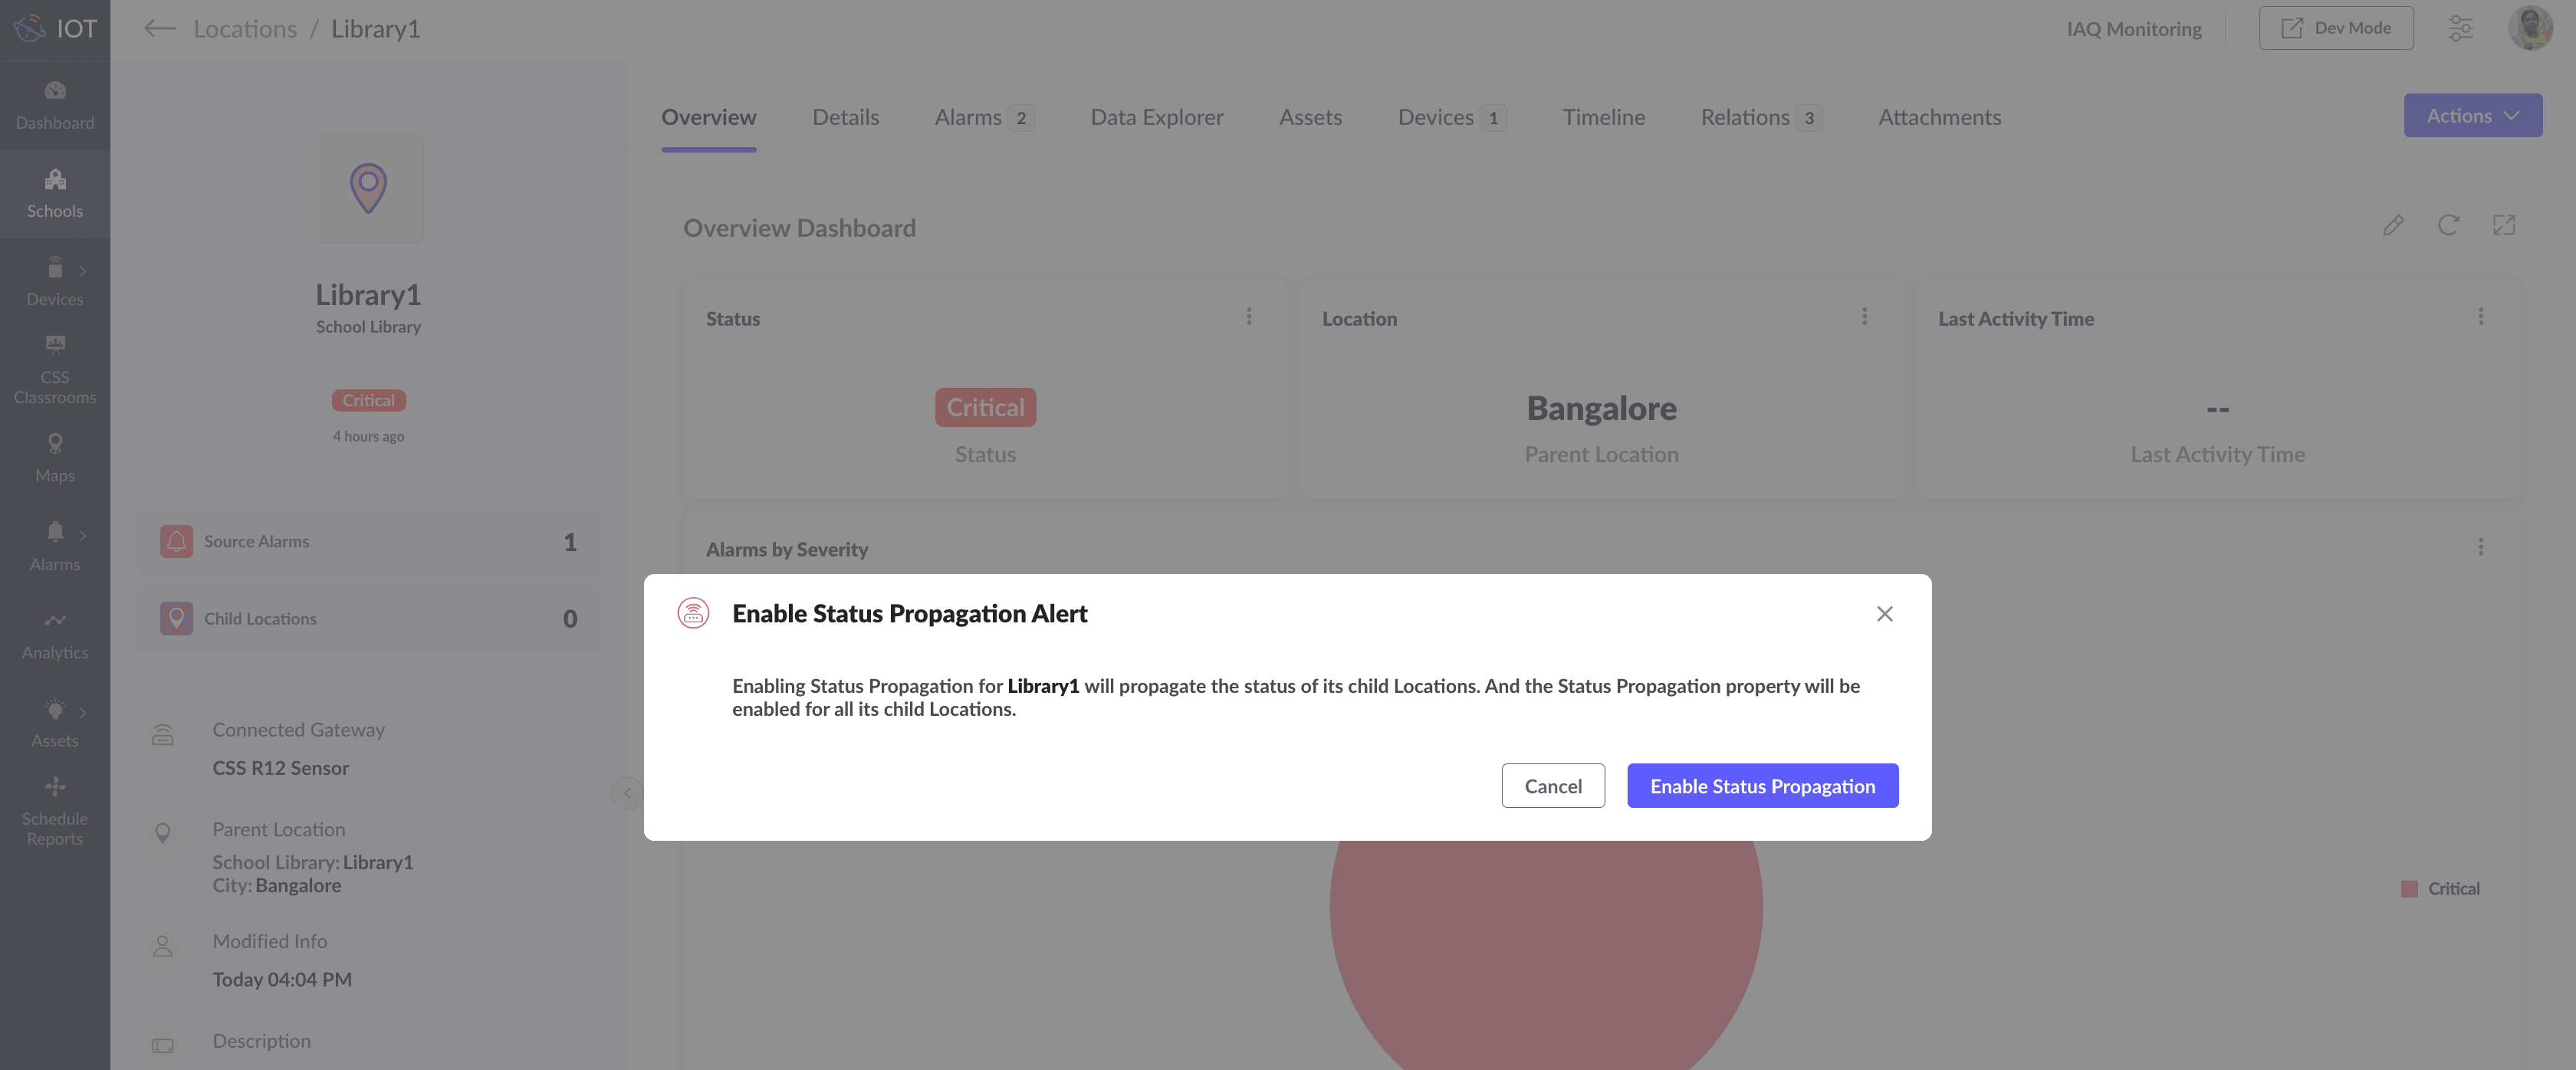Open Schedule Reports in sidebar
This screenshot has height=1070, width=2576.
point(55,812)
